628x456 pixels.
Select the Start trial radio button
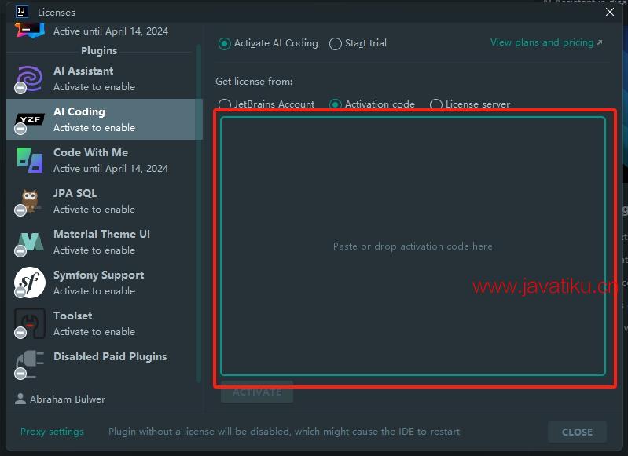tap(336, 43)
